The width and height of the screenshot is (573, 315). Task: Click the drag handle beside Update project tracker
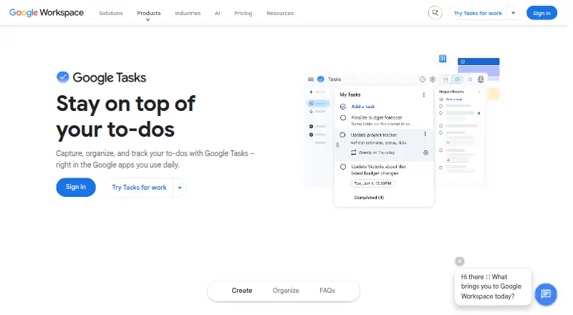[337, 145]
